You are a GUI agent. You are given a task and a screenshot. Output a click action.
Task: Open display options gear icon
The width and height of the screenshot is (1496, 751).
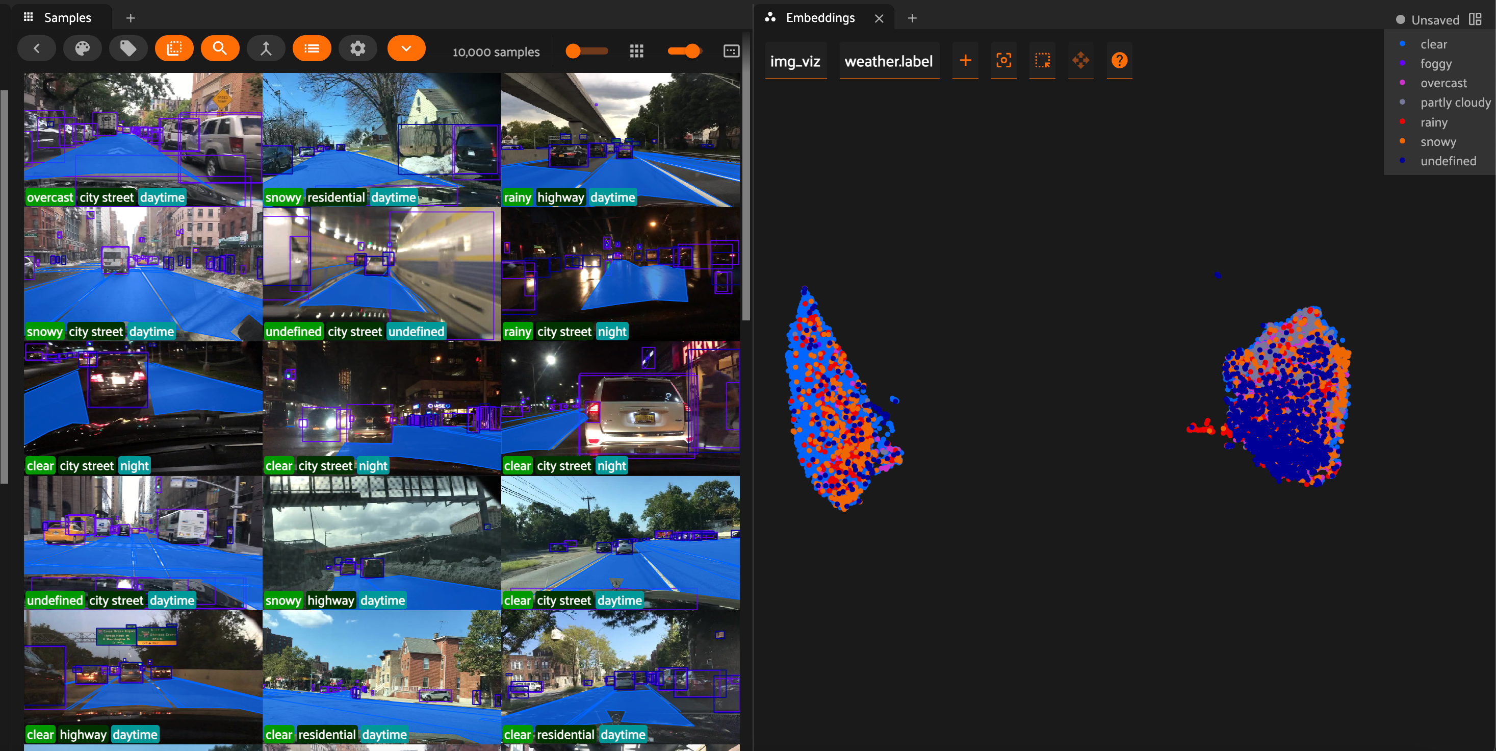358,49
